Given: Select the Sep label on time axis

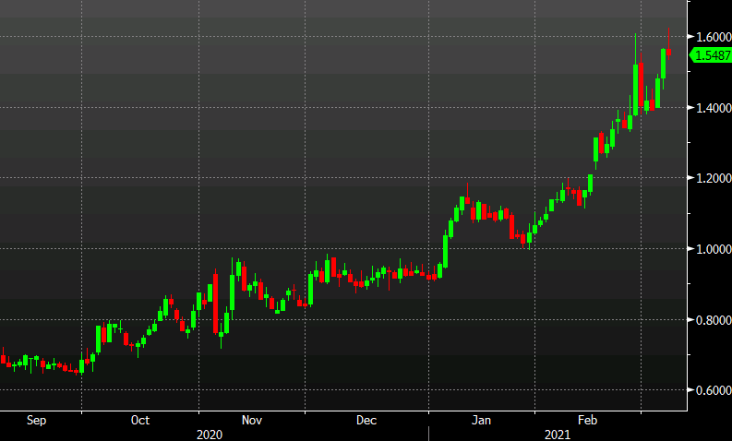Looking at the screenshot, I should pyautogui.click(x=36, y=420).
